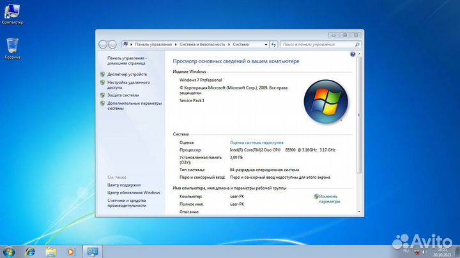Click the RU language indicator in tray
This screenshot has width=460, height=258.
[406, 251]
